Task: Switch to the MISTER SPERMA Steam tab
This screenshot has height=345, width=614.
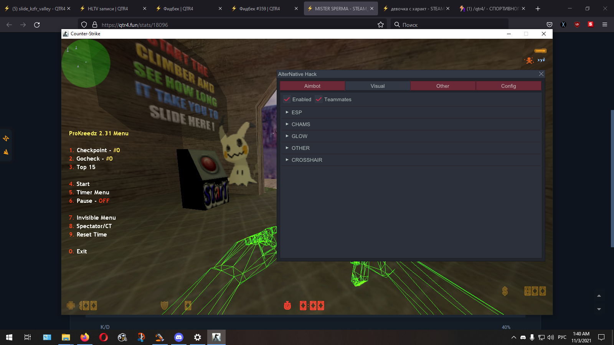Action: tap(341, 8)
